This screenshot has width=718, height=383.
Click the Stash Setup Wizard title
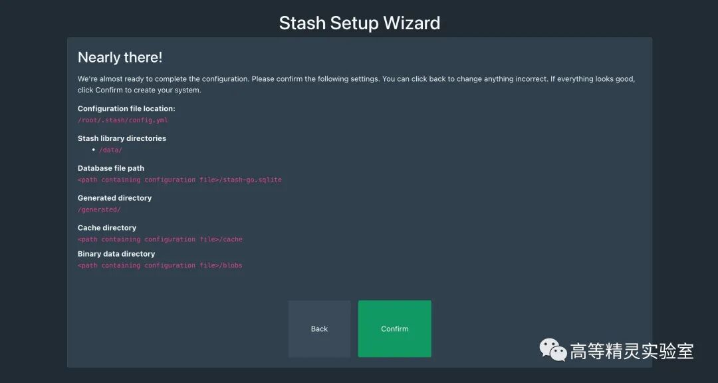click(360, 23)
